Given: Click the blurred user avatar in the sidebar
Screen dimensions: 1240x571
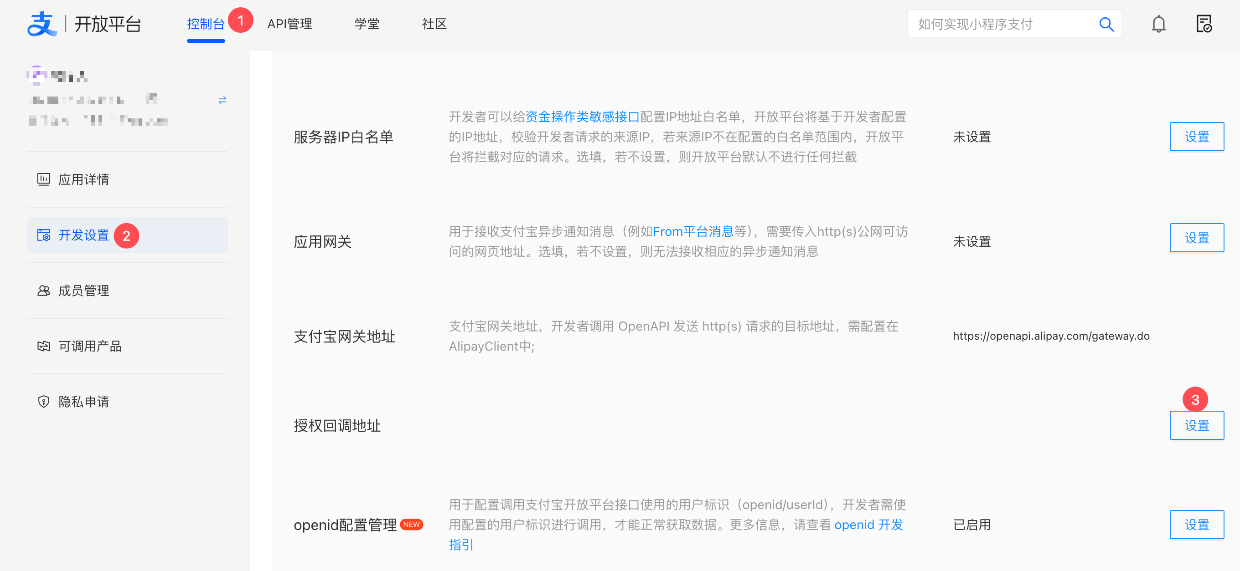Looking at the screenshot, I should (36, 76).
